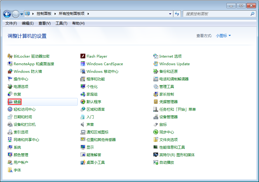Open the Internet 选项 icon
Image resolution: width=259 pixels, height=182 pixels.
tap(156, 56)
